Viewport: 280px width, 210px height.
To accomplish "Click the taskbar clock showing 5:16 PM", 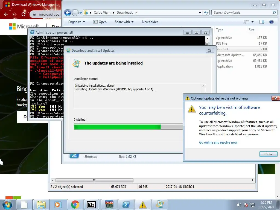I will point(266,205).
